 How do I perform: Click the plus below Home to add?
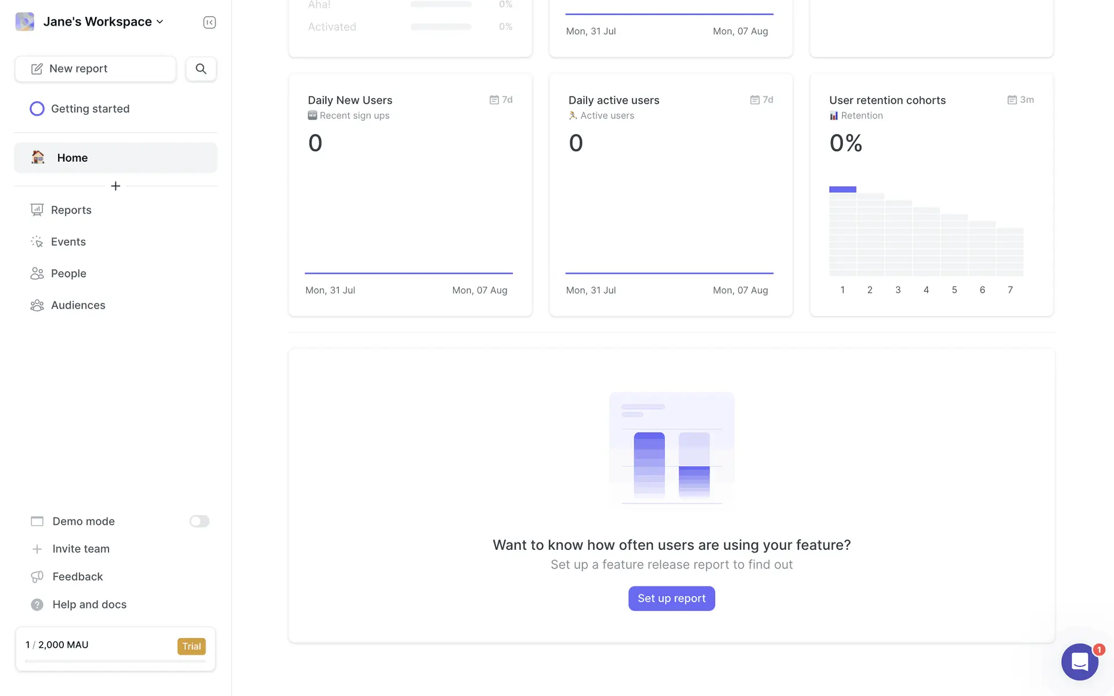point(115,186)
